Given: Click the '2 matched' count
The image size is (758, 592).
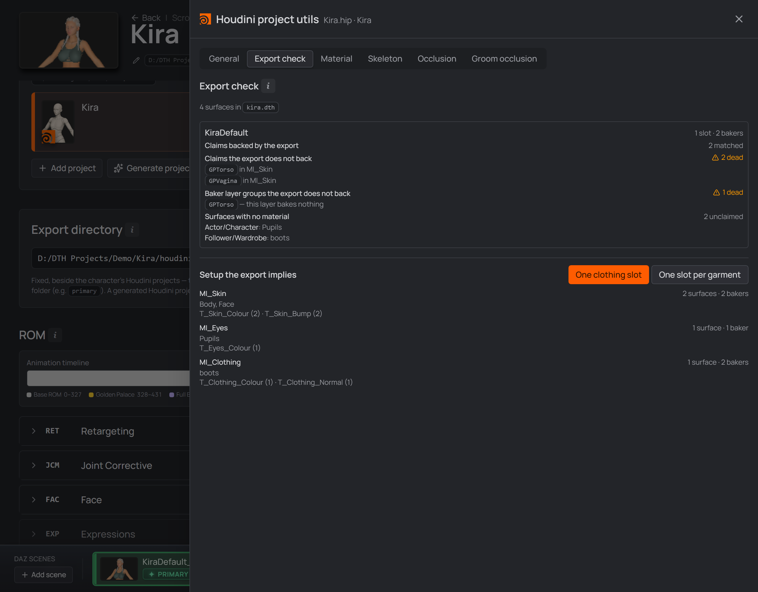Looking at the screenshot, I should (725, 146).
